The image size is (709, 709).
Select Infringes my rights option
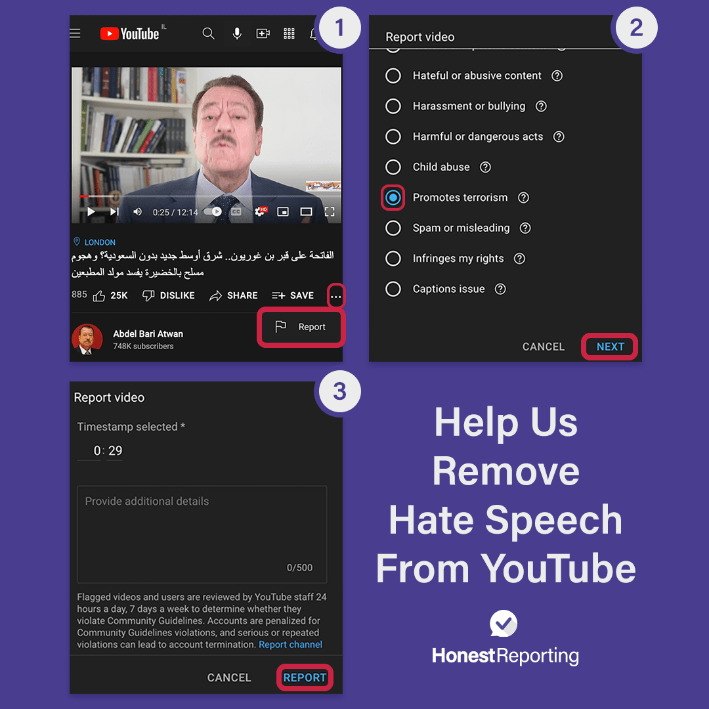click(393, 259)
